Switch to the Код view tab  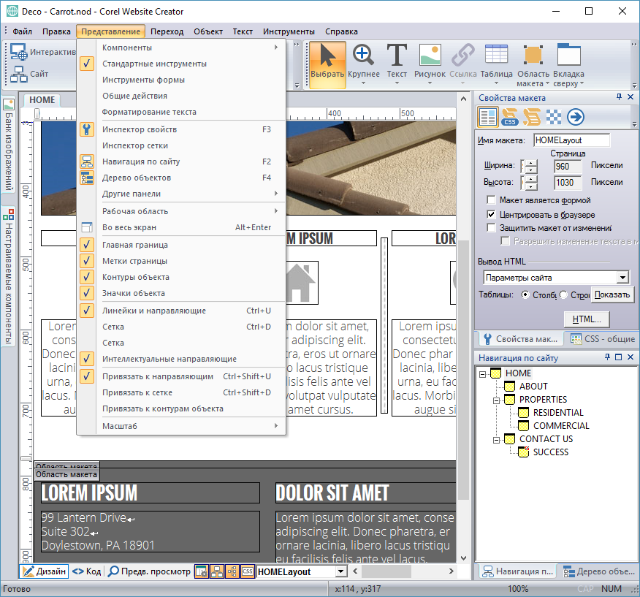click(x=87, y=571)
